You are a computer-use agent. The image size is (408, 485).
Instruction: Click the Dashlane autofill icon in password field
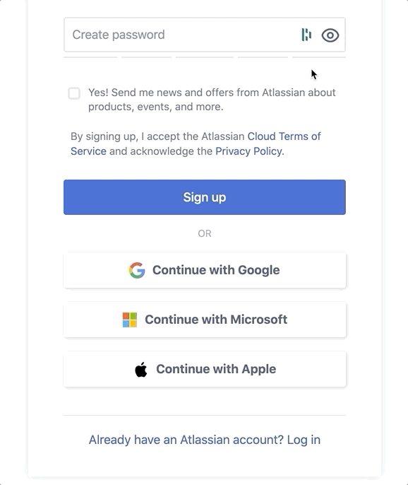pos(306,35)
